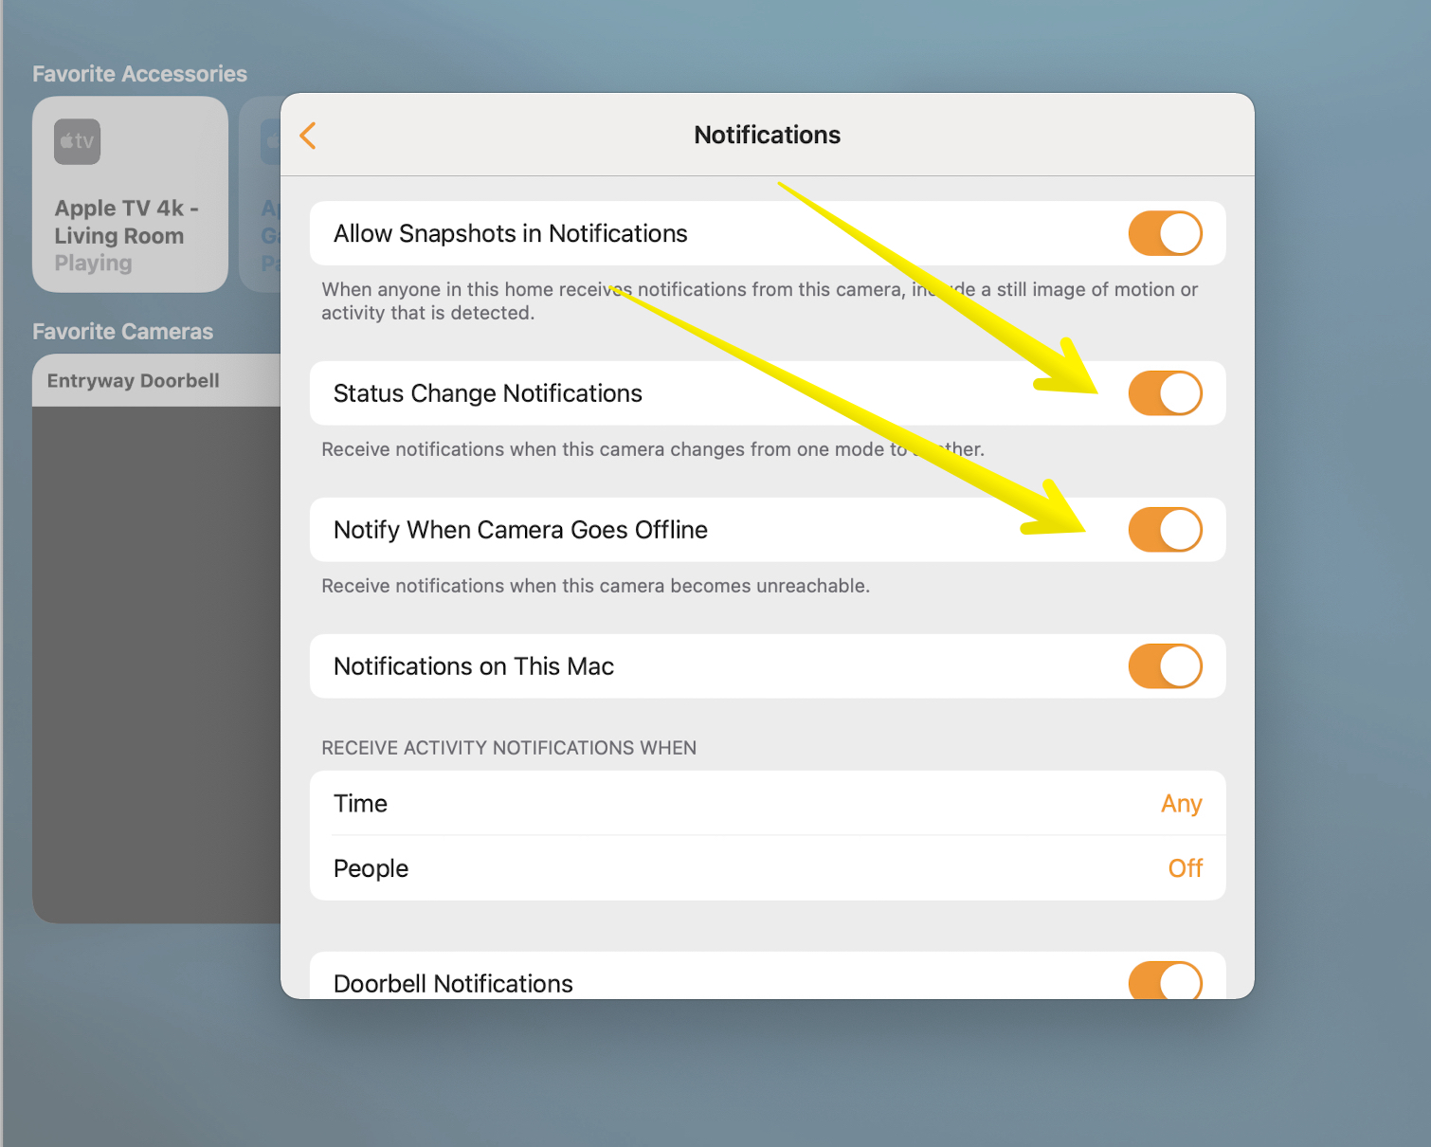The image size is (1431, 1147).
Task: Toggle Notifications on This Mac switch
Action: click(1165, 666)
